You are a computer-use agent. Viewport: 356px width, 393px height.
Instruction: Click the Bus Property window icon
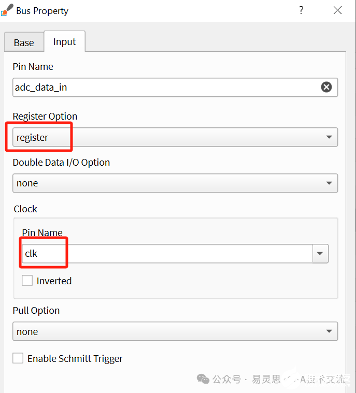point(7,10)
